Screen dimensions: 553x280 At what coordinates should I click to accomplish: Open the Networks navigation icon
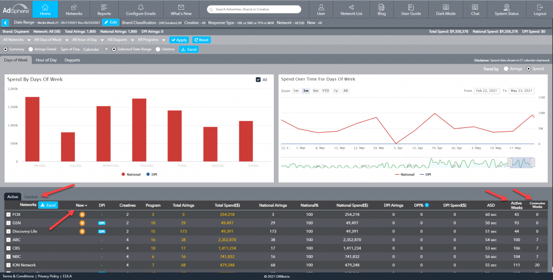tap(73, 8)
